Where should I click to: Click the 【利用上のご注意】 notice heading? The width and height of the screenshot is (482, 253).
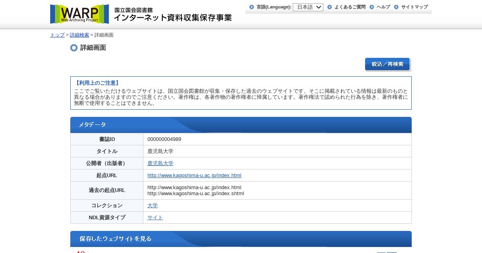(x=97, y=83)
